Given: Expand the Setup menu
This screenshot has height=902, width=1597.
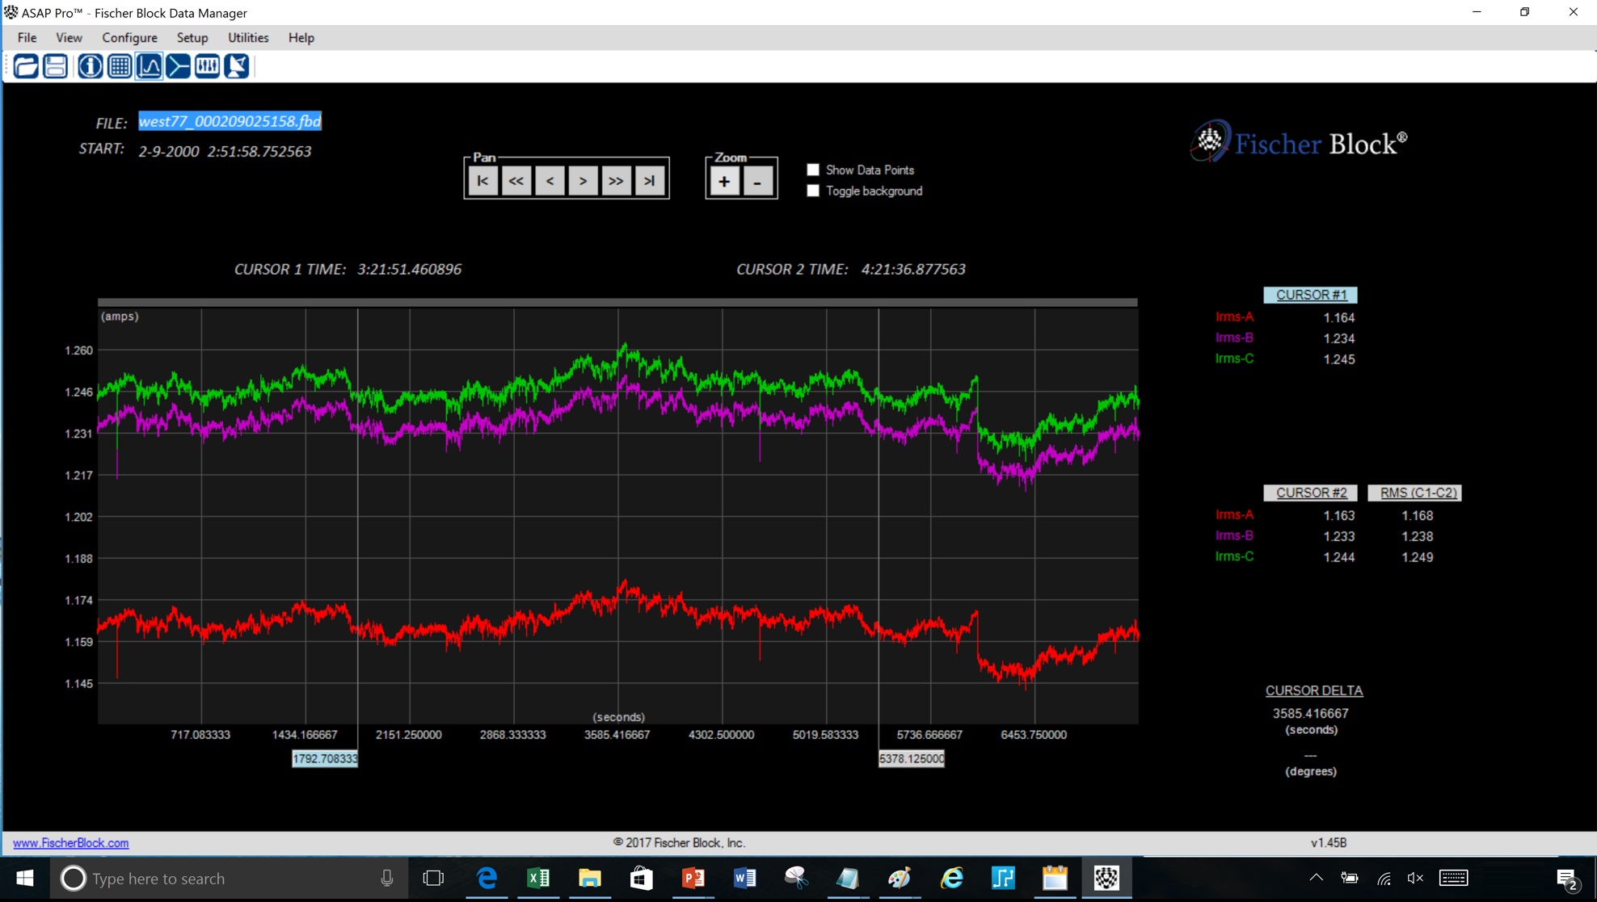Looking at the screenshot, I should pos(192,38).
